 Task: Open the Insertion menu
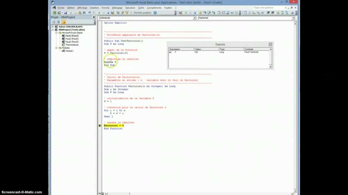[95, 8]
